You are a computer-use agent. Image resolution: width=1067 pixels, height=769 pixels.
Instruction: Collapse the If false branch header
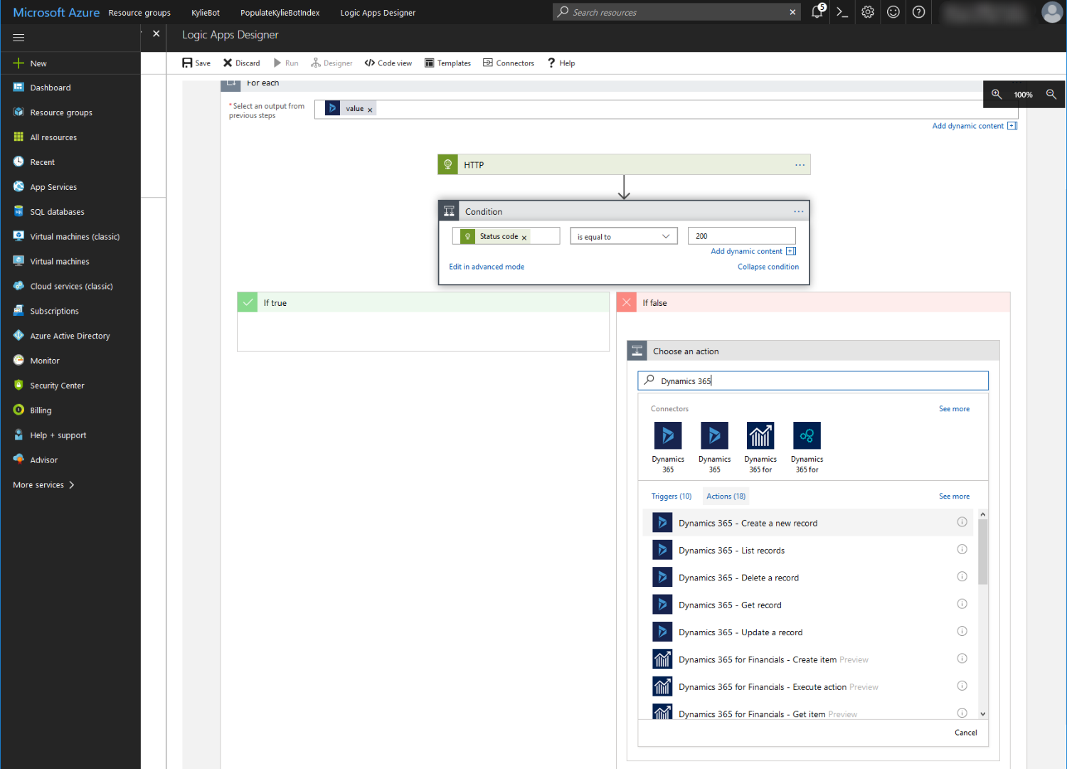(x=813, y=302)
